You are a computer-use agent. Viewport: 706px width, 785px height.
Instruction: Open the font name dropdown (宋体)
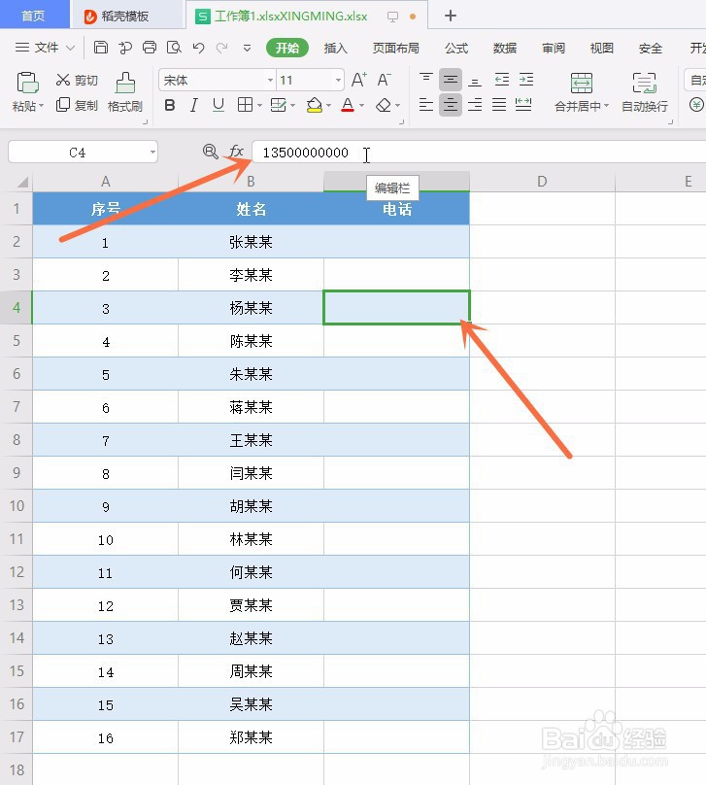pyautogui.click(x=270, y=80)
